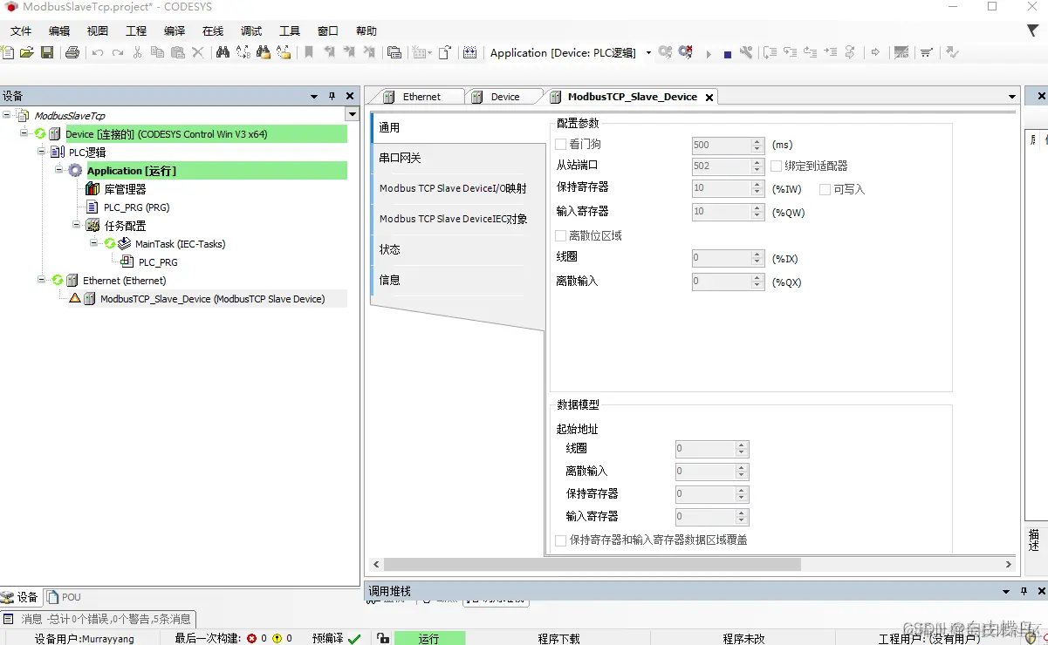This screenshot has height=645, width=1048.
Task: Click the Toggle bookmark flag icon
Action: coord(309,52)
